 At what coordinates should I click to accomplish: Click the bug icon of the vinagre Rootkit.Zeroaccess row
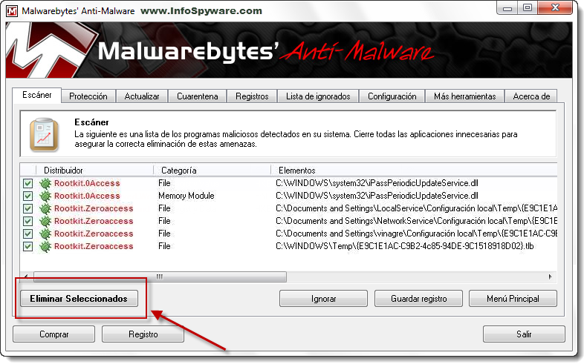(45, 234)
